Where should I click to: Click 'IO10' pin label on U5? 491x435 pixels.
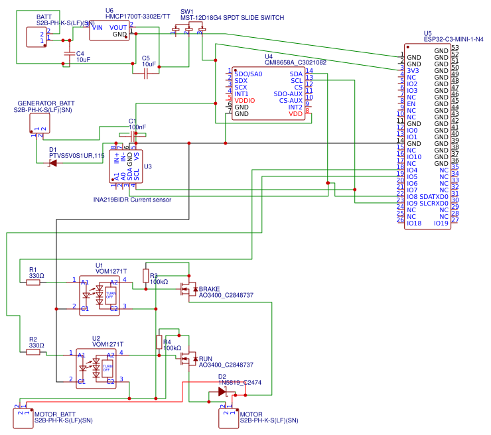click(x=414, y=156)
